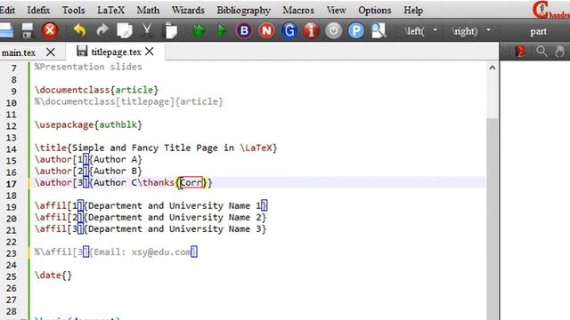Click the Save file toolbar icon
This screenshot has height=320, width=570.
[28, 30]
